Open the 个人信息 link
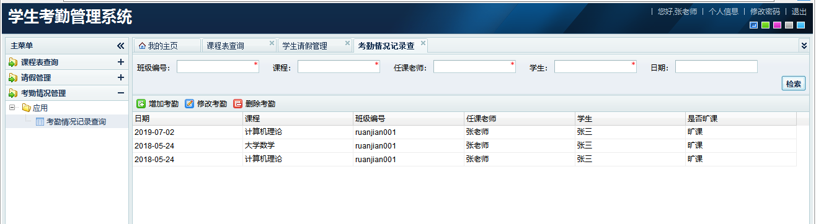Image resolution: width=816 pixels, height=224 pixels. click(x=724, y=11)
